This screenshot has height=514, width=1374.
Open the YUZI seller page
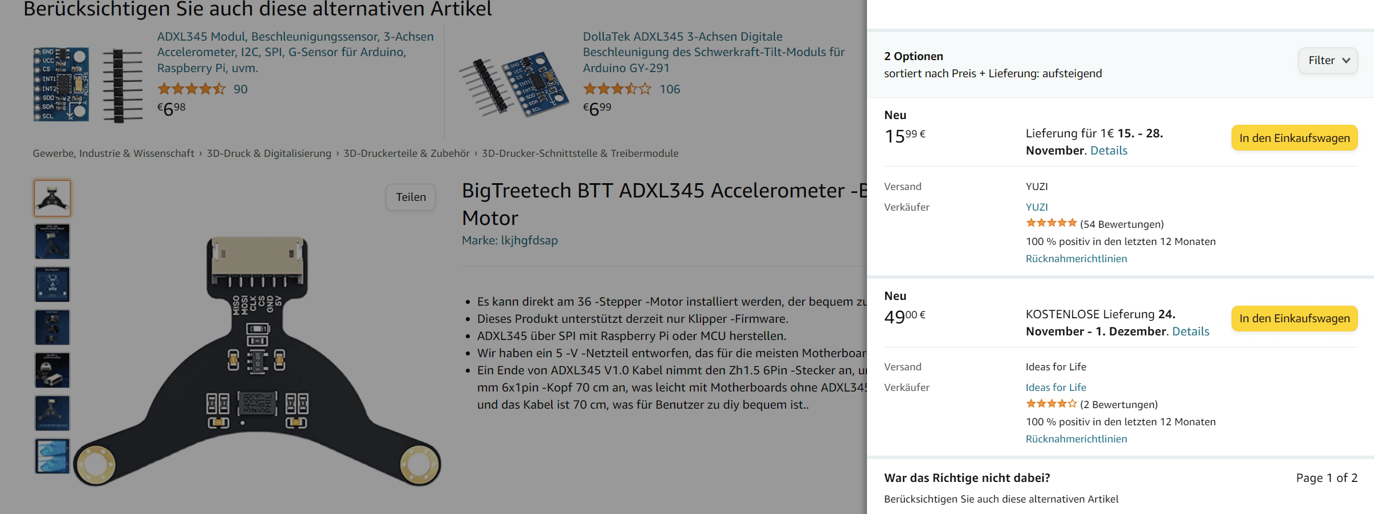pos(1036,207)
